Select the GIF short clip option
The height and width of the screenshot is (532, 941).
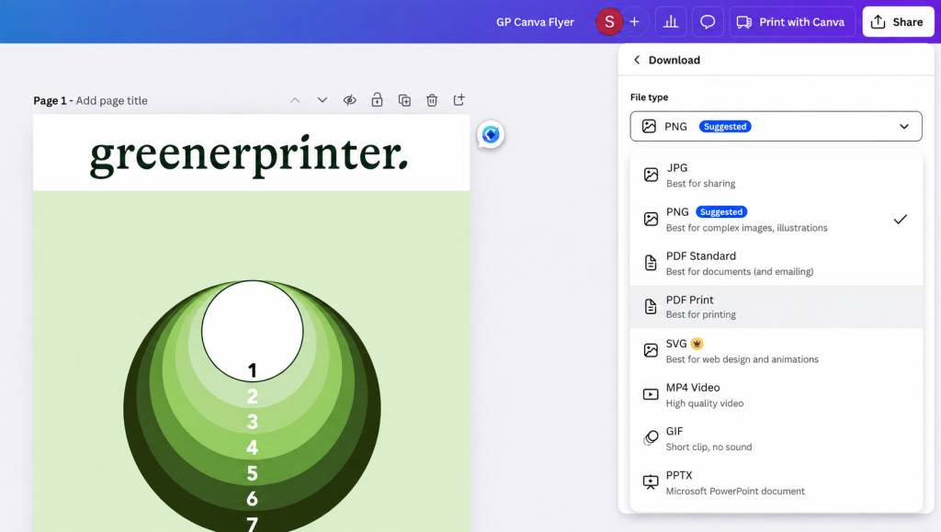coord(776,438)
